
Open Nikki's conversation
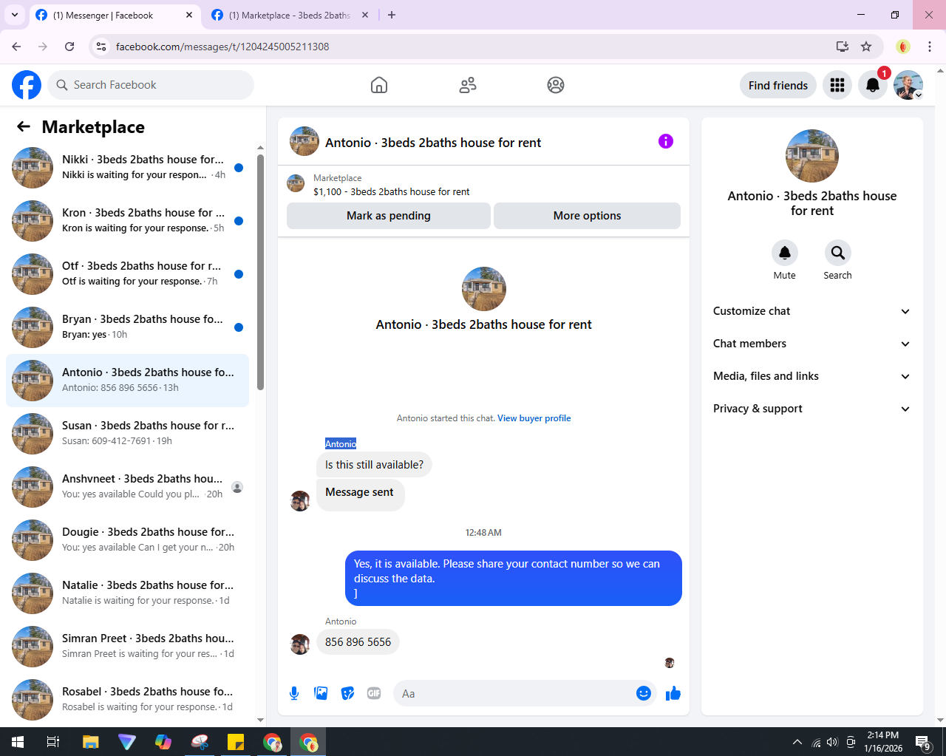tap(127, 168)
